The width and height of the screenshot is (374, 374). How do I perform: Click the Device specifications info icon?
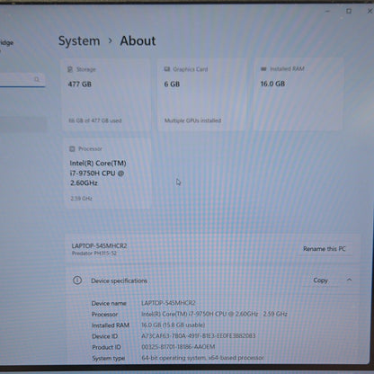coord(77,280)
